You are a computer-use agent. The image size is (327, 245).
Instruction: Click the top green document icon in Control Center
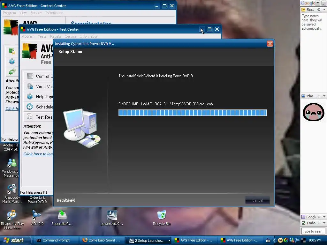tap(12, 51)
